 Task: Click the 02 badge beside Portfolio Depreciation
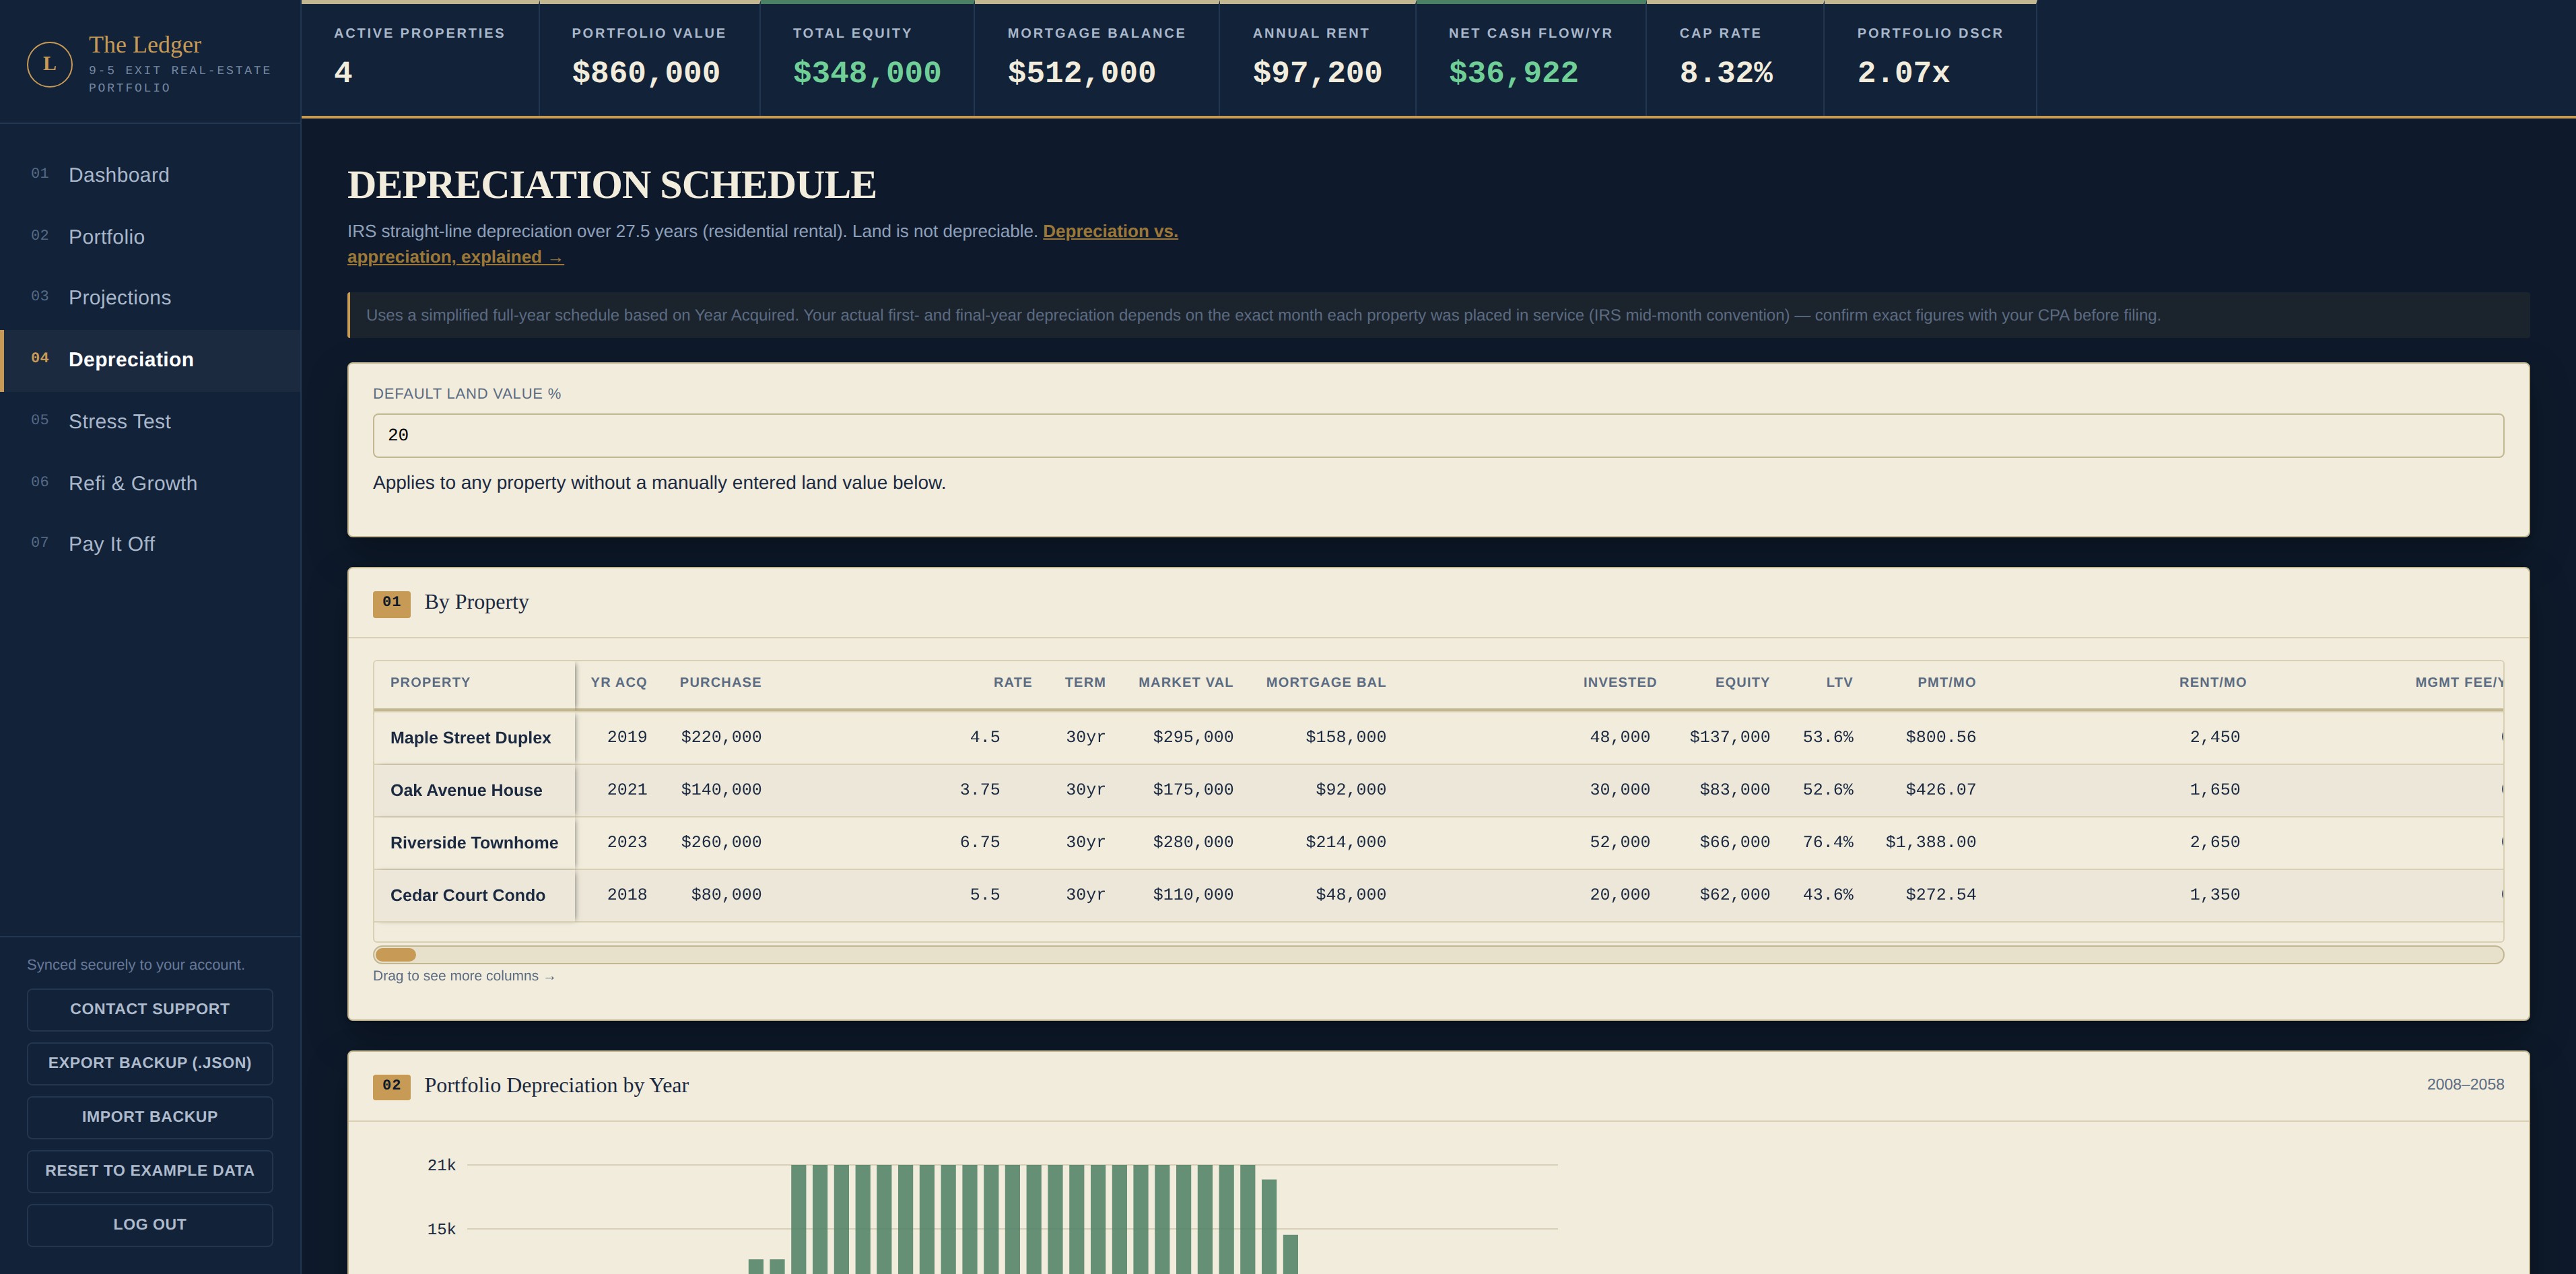391,1087
